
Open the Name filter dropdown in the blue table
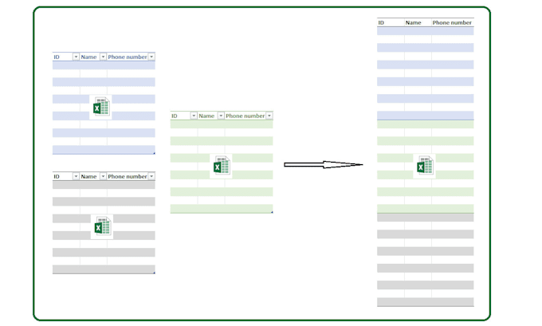[103, 57]
